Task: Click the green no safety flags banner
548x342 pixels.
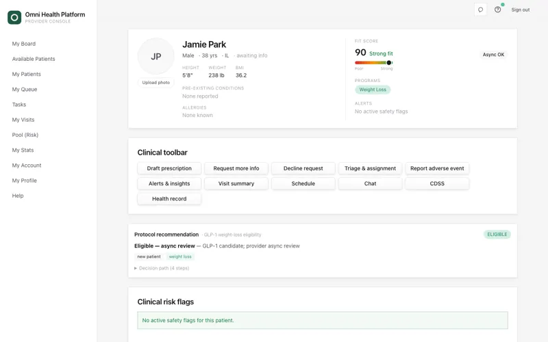Action: [323, 320]
